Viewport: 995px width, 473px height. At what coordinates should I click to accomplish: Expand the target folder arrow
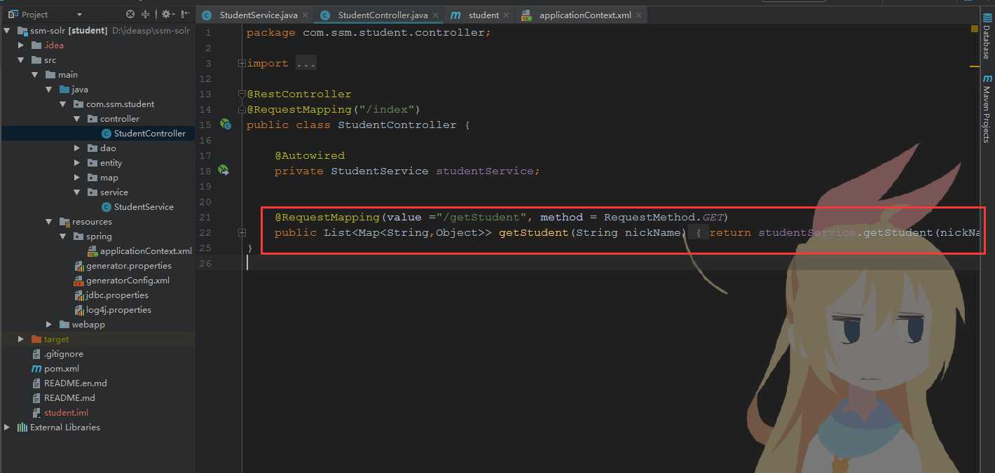coord(22,339)
